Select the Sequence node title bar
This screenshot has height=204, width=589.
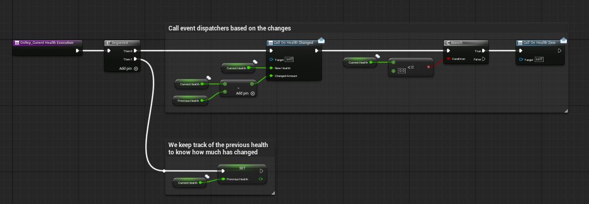point(122,43)
